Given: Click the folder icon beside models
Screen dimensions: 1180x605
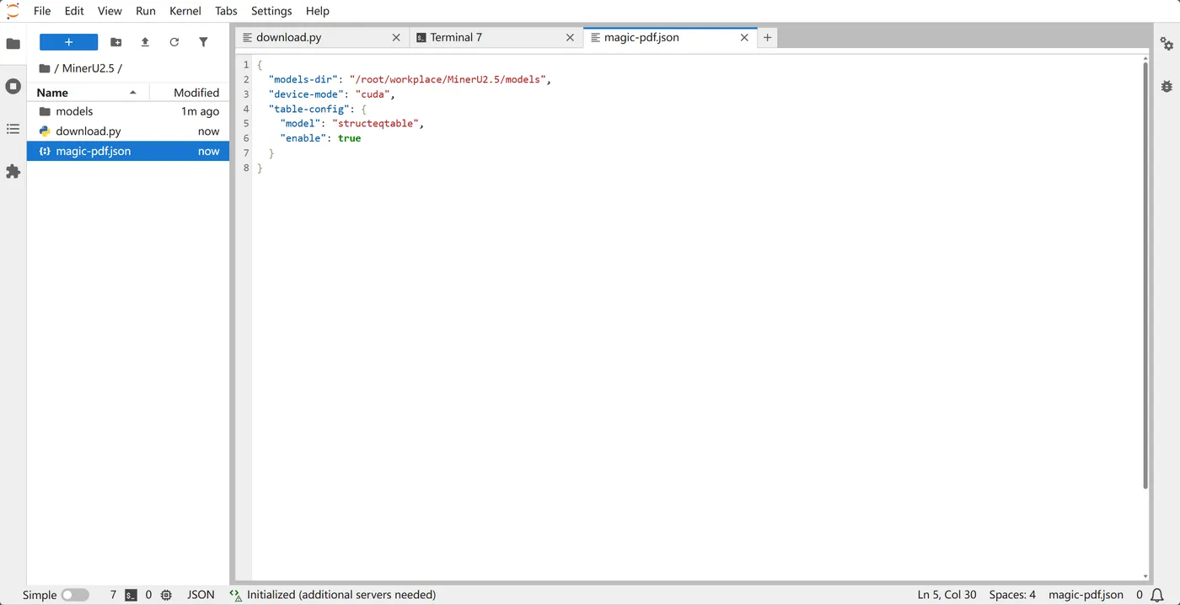Looking at the screenshot, I should click(45, 111).
